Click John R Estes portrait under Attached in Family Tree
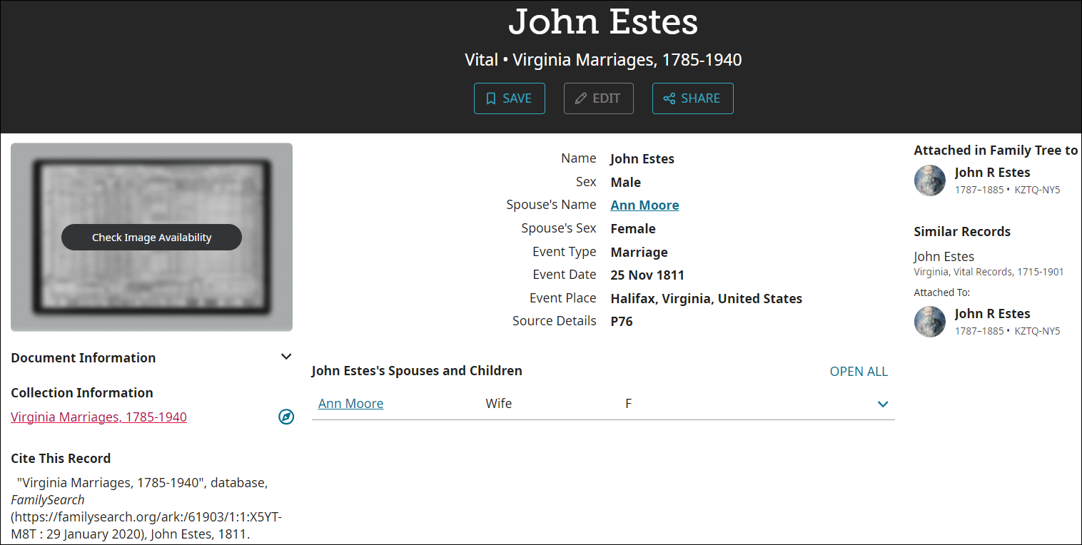Viewport: 1082px width, 545px height. pos(929,180)
